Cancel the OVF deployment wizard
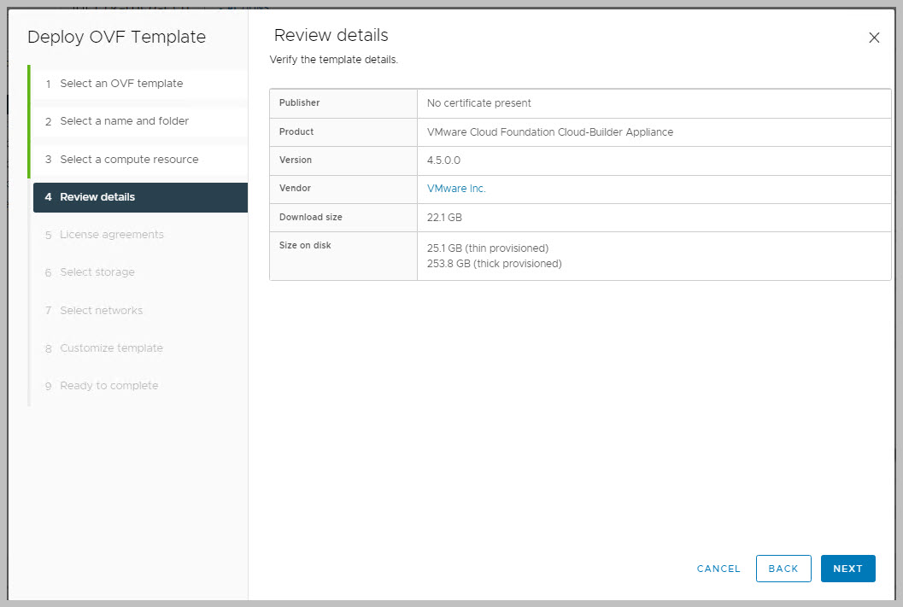Screen dimensions: 903x607 [718, 569]
